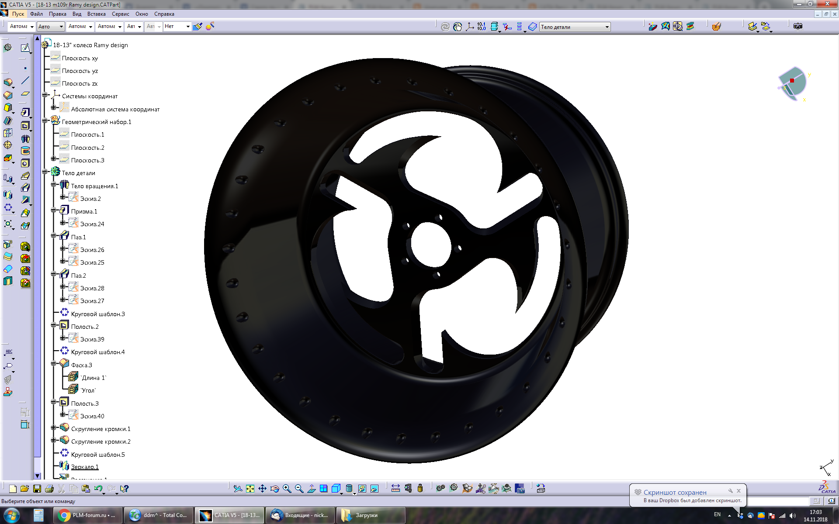
Task: Click the Measure Inertia weight icon
Action: tap(420, 488)
